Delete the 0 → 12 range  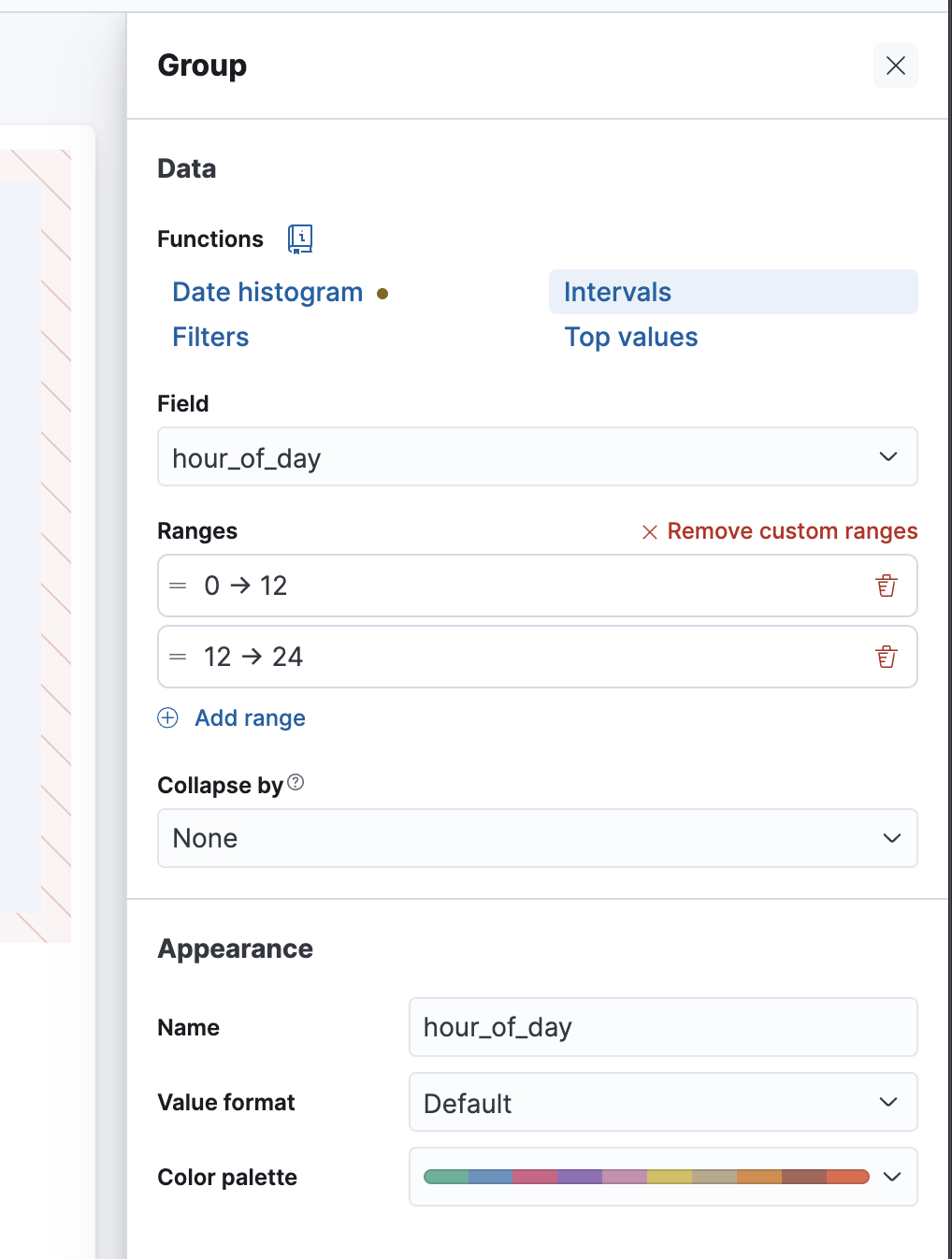pos(887,586)
